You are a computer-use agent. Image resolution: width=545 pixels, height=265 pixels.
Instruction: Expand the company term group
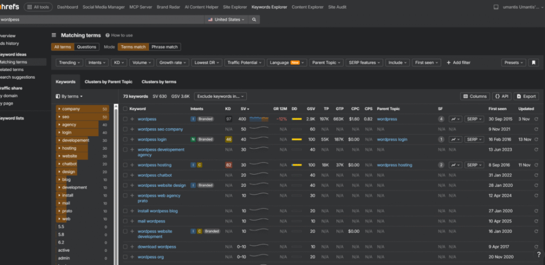click(x=60, y=109)
